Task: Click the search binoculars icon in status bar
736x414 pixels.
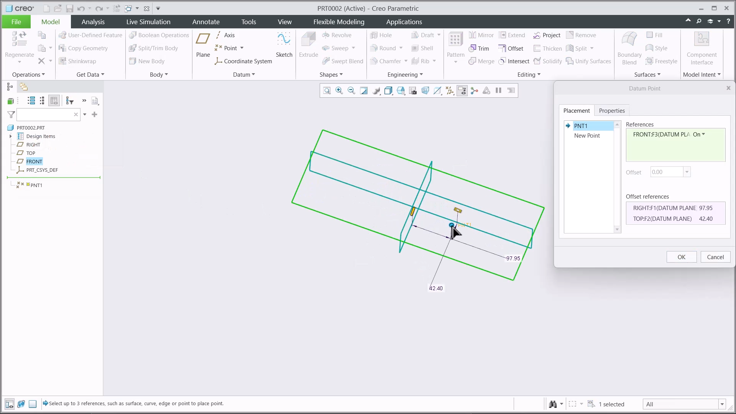Action: [x=553, y=404]
